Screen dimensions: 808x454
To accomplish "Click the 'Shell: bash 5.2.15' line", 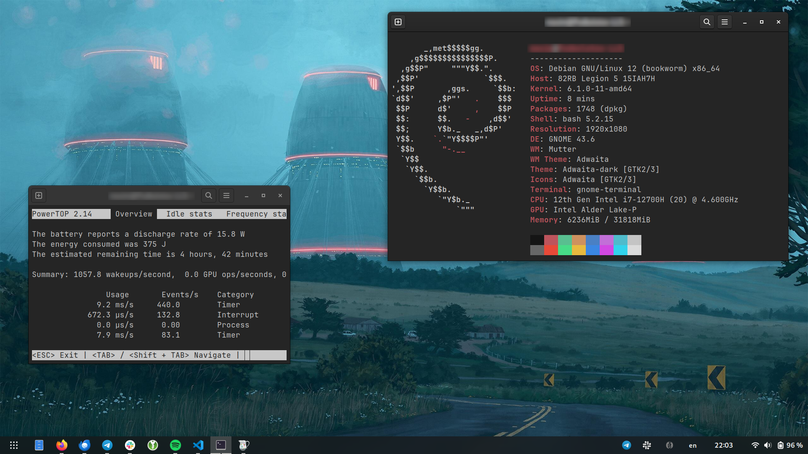I will click(x=571, y=119).
